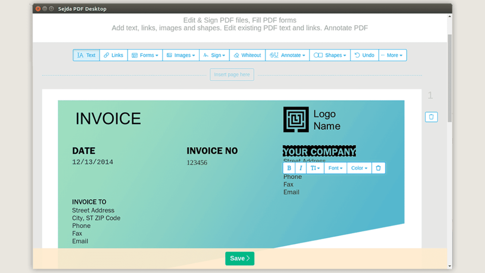Open the Images dropdown

181,55
